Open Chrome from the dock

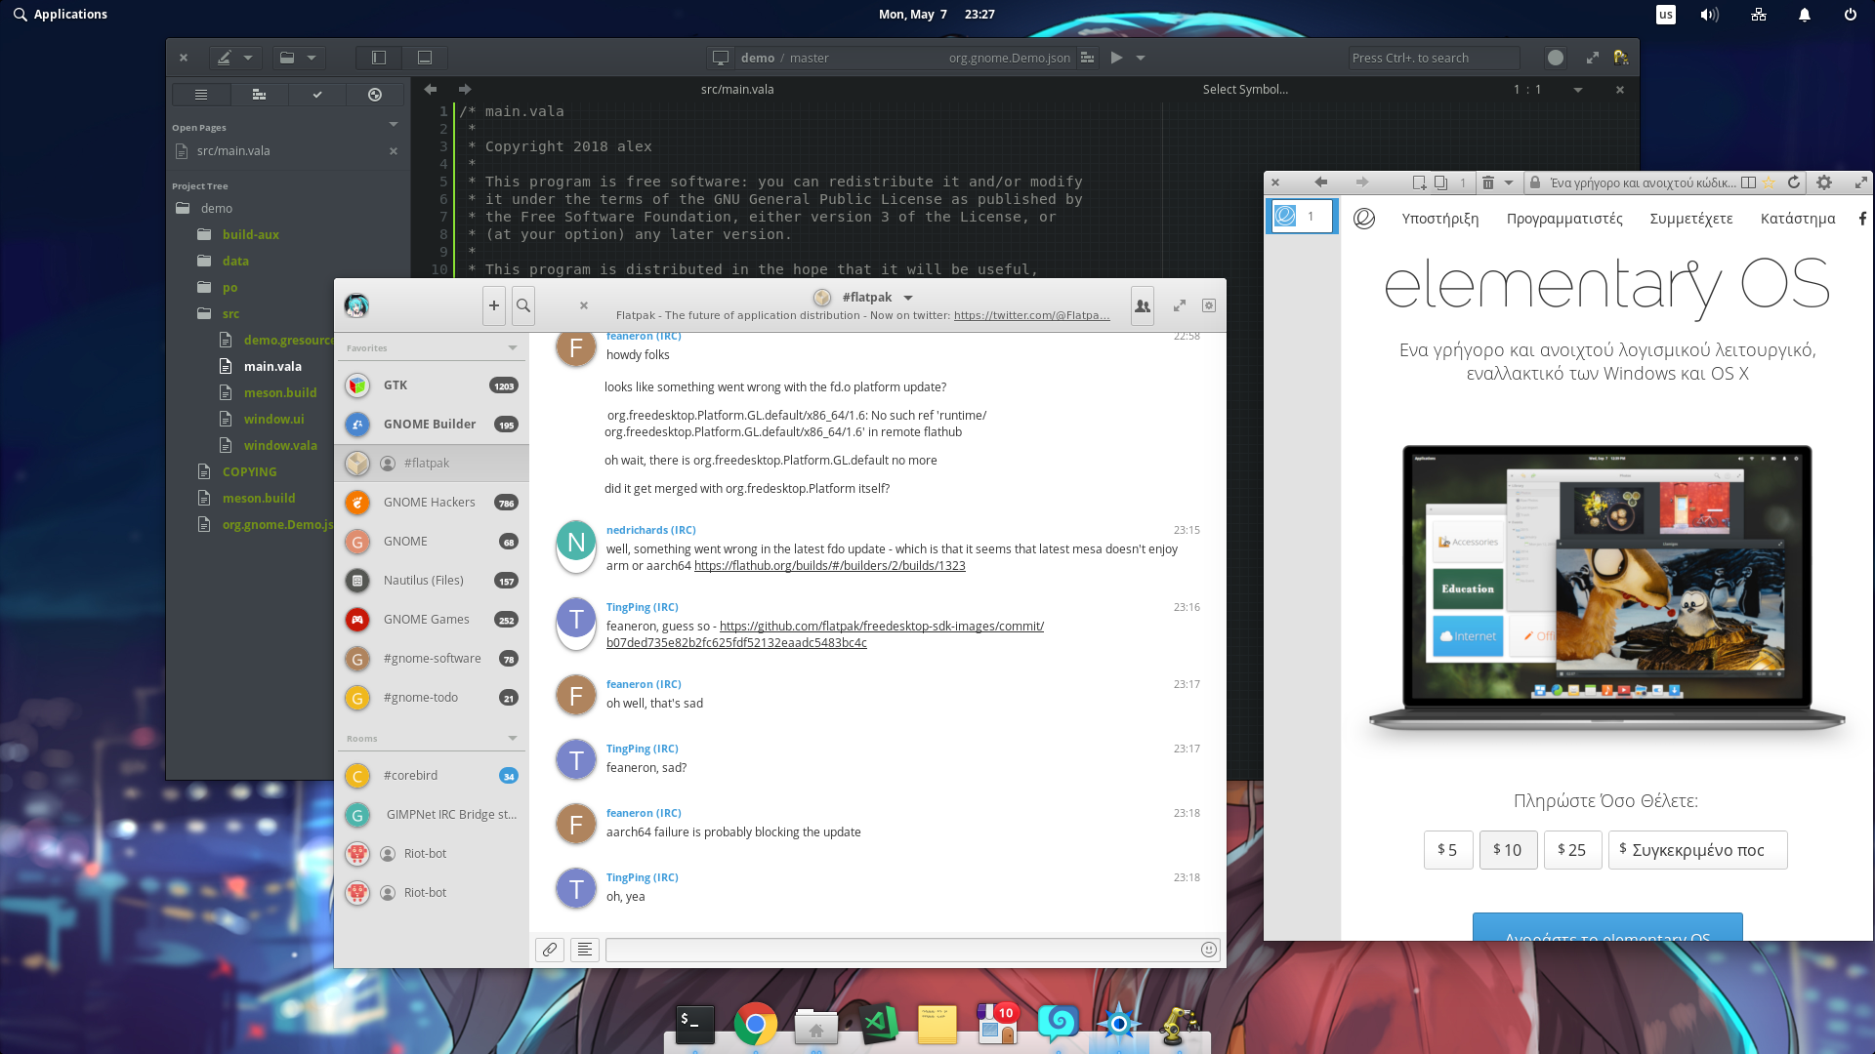[x=755, y=1024]
